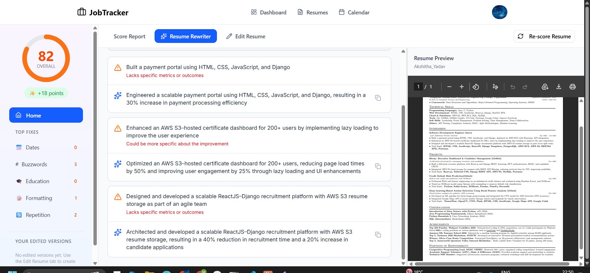Click the Formatting document icon
This screenshot has width=590, height=273.
click(19, 198)
